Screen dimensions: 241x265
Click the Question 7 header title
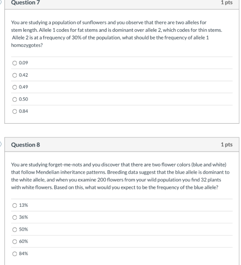[25, 3]
